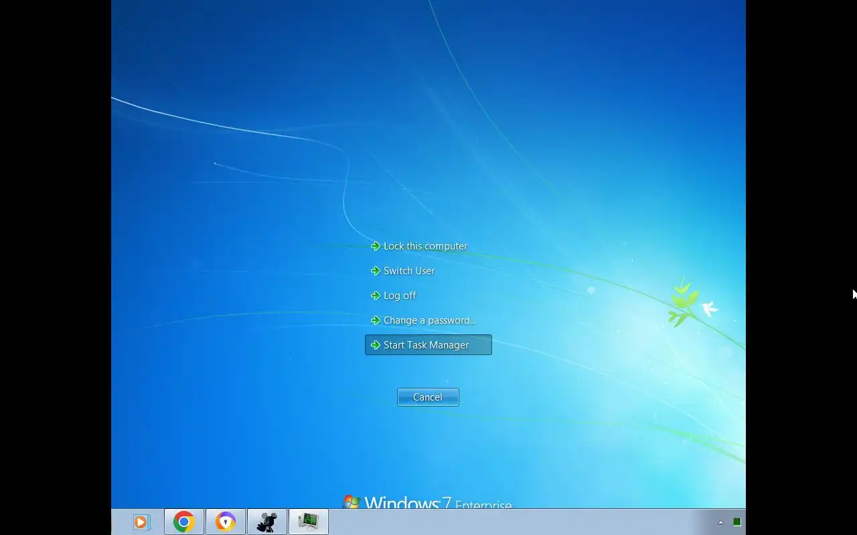This screenshot has height=535, width=857.
Task: Open the black silhouette app in taskbar
Action: (x=267, y=522)
